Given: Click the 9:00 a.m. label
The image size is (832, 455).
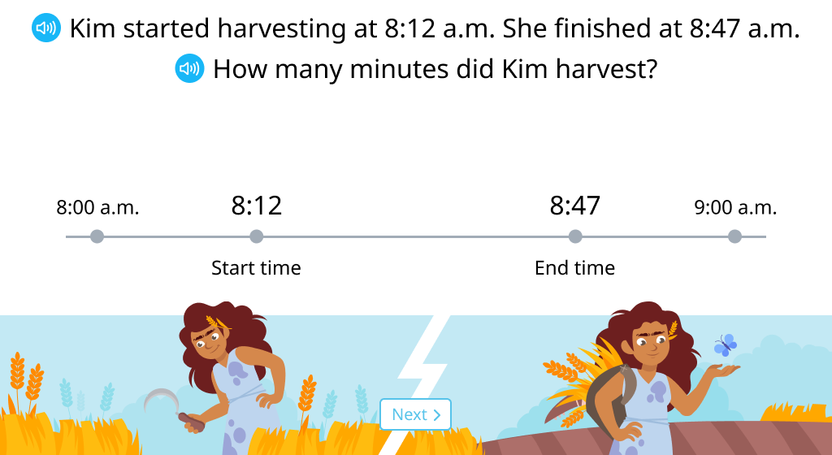Looking at the screenshot, I should click(x=735, y=207).
